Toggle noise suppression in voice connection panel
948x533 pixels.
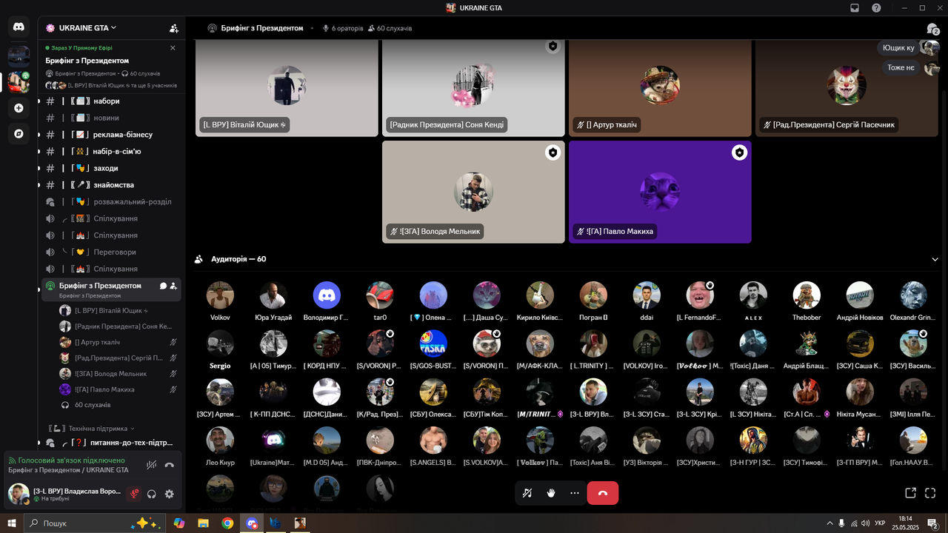(x=152, y=465)
